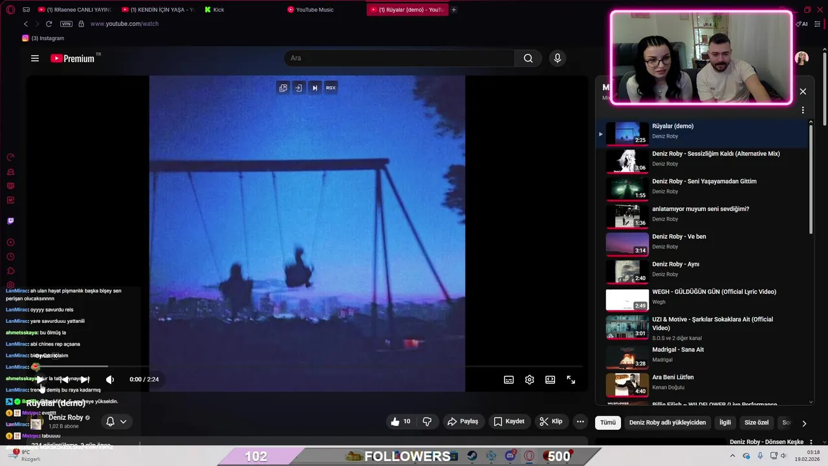Open the Twitch icon in Opera sidebar
This screenshot has height=466, width=828.
[10, 221]
